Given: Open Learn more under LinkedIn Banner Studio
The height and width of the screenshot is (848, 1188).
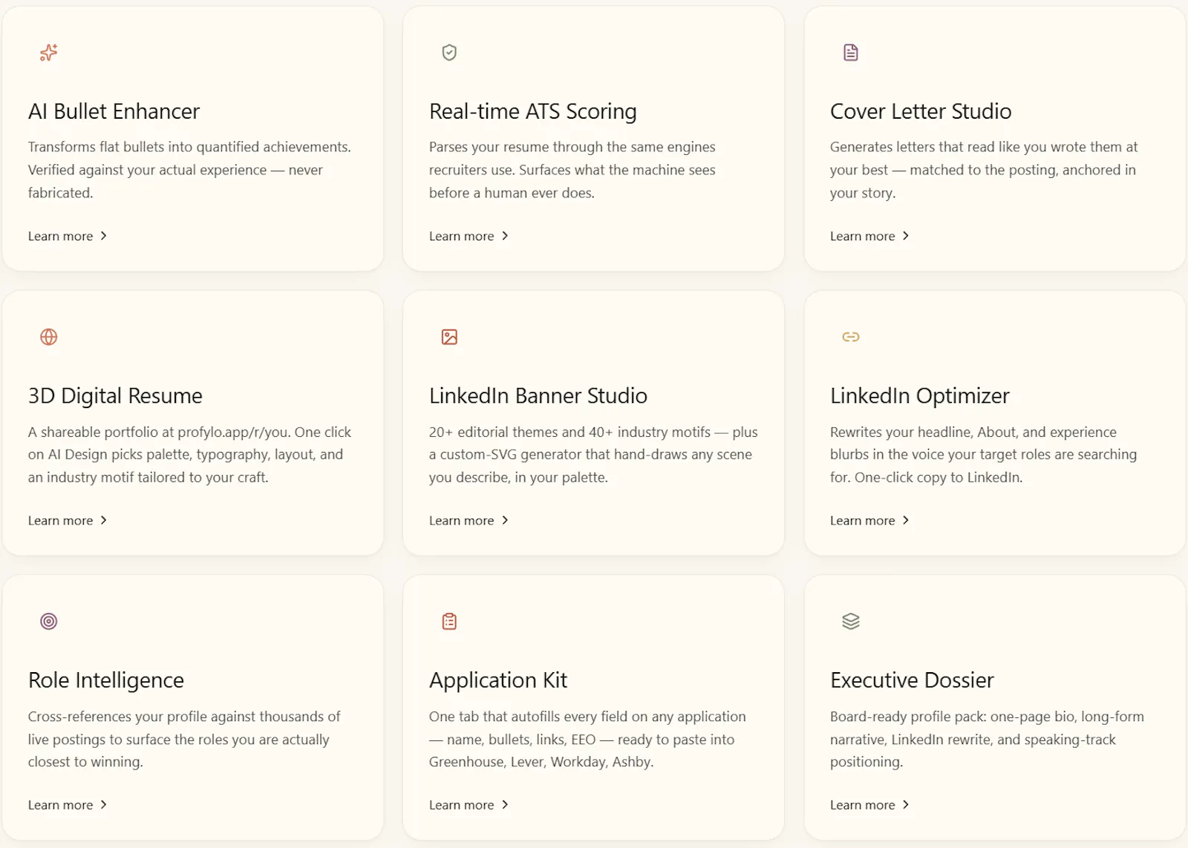Looking at the screenshot, I should 469,520.
